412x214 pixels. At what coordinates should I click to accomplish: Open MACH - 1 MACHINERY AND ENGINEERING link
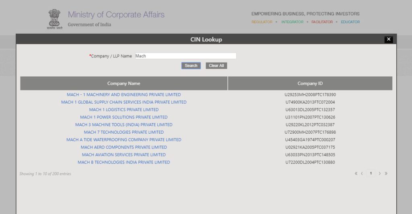(124, 95)
